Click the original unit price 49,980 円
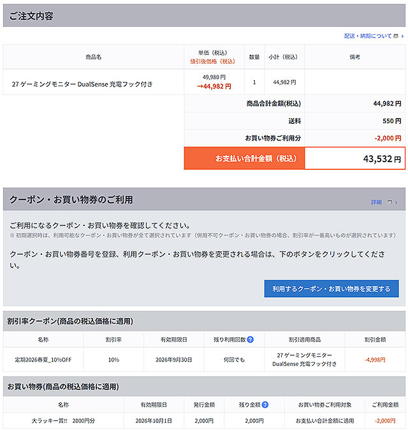This screenshot has width=408, height=431. point(214,77)
